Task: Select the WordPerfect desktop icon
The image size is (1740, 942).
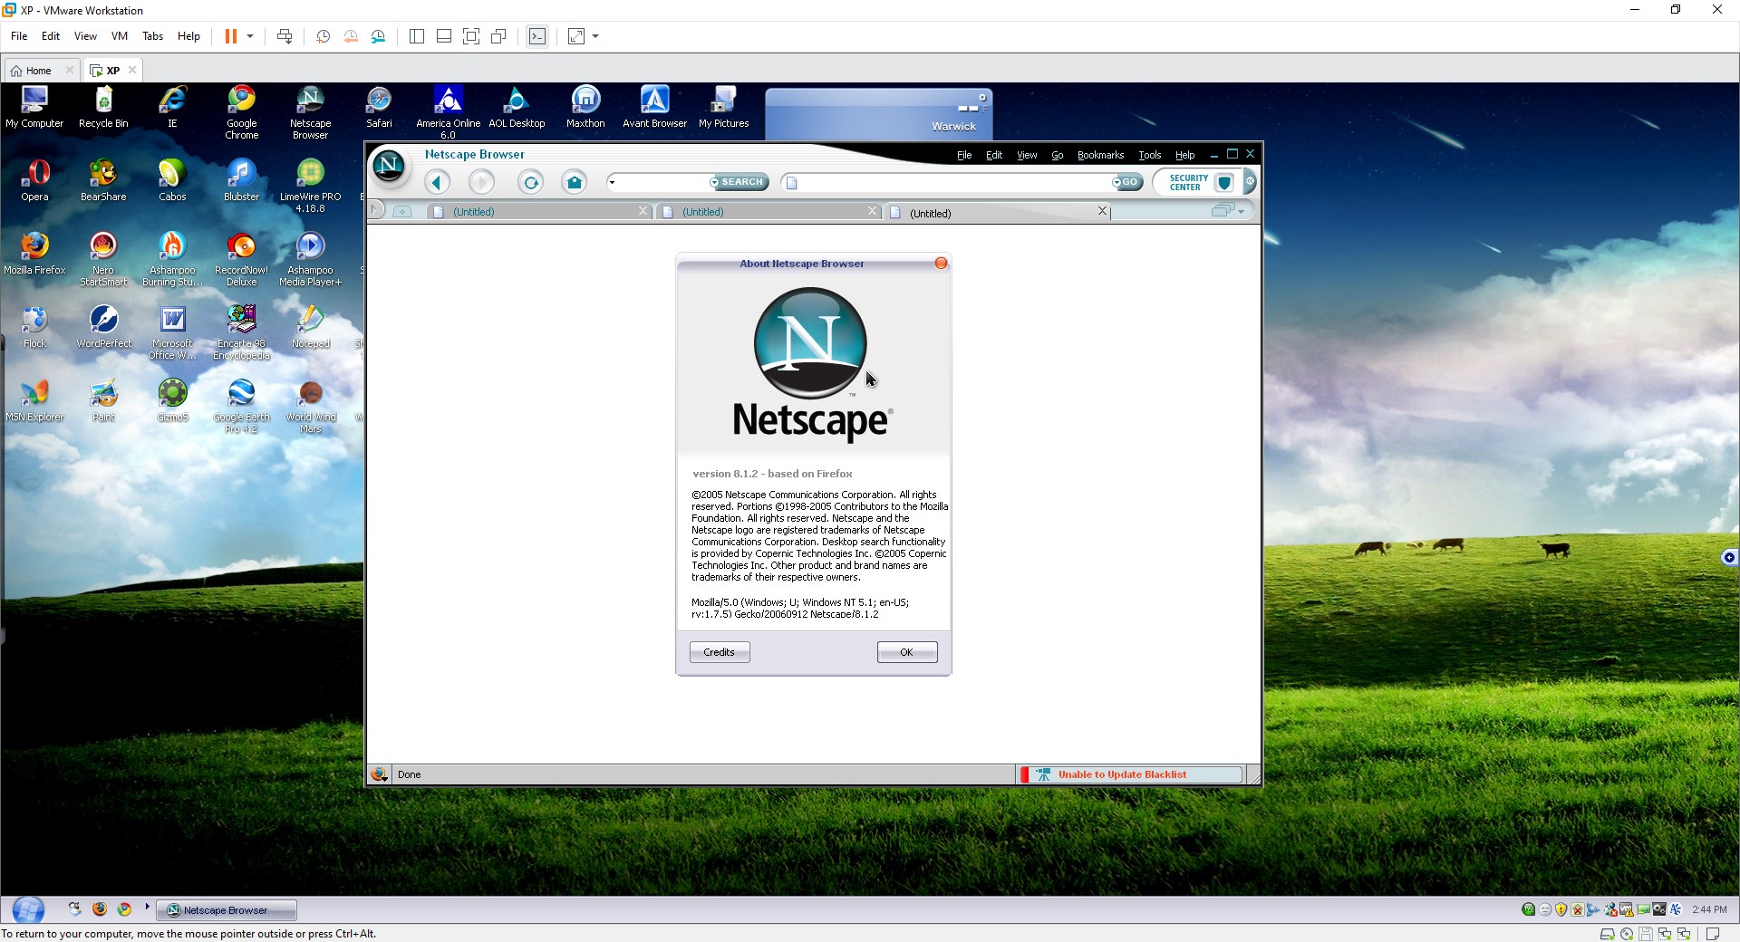Action: (x=103, y=328)
